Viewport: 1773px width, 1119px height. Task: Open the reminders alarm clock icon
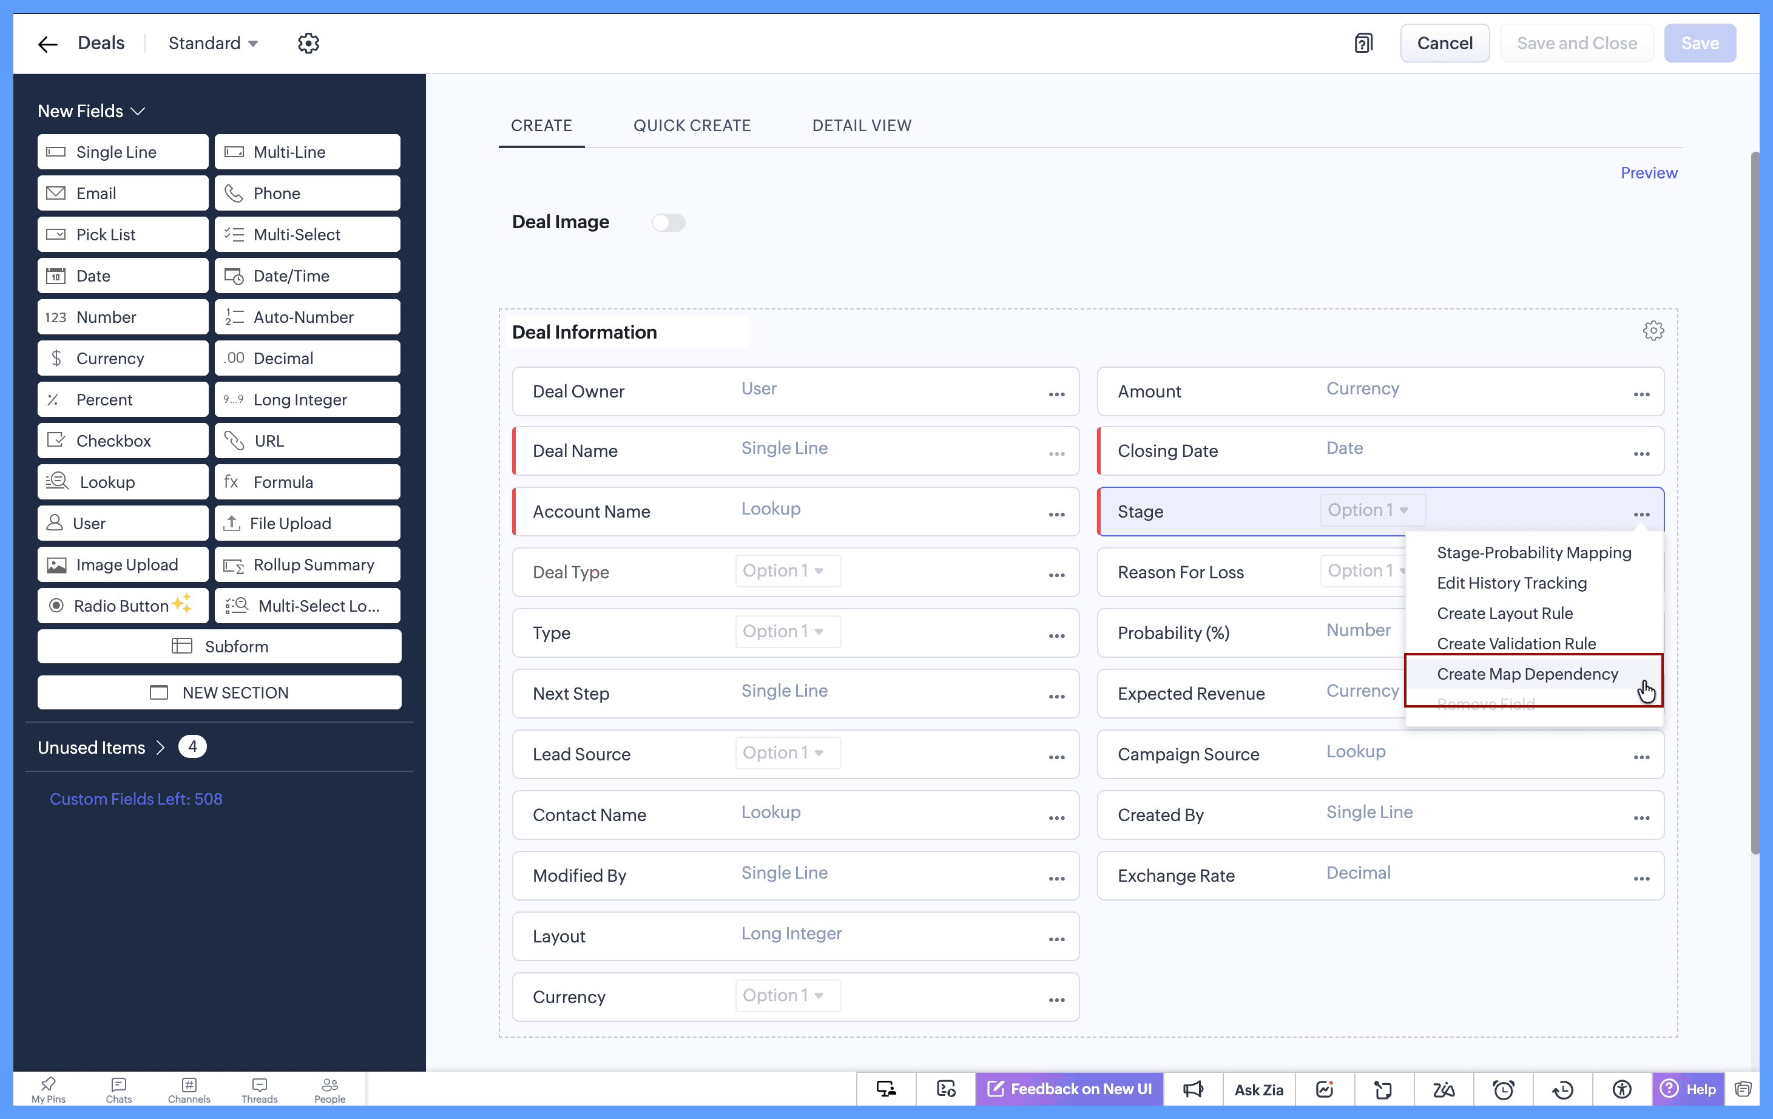(x=1503, y=1089)
